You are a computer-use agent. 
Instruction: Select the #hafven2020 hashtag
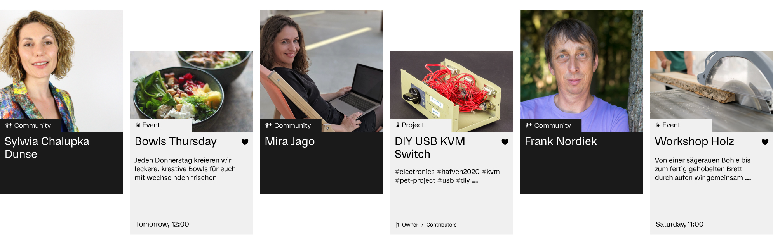[x=458, y=172]
